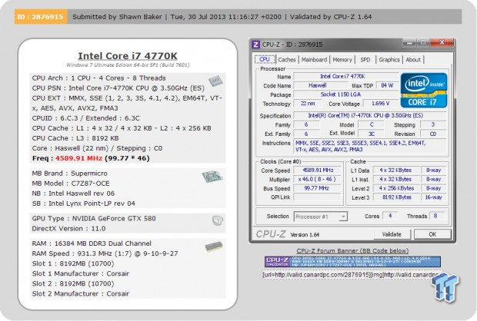Close the CPU-Z window
This screenshot has width=477, height=321.
442,42
